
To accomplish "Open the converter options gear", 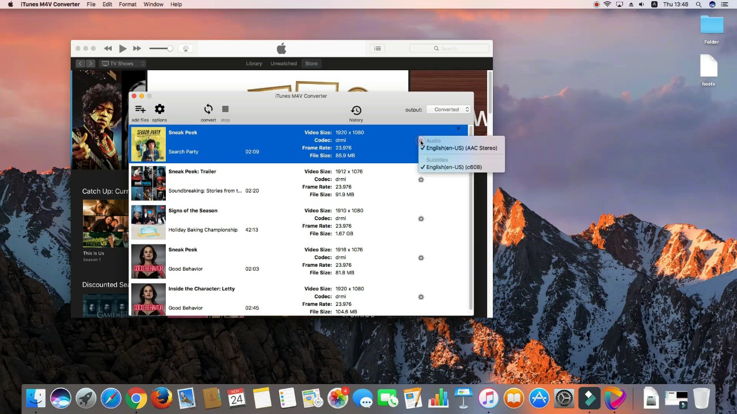I will point(159,109).
